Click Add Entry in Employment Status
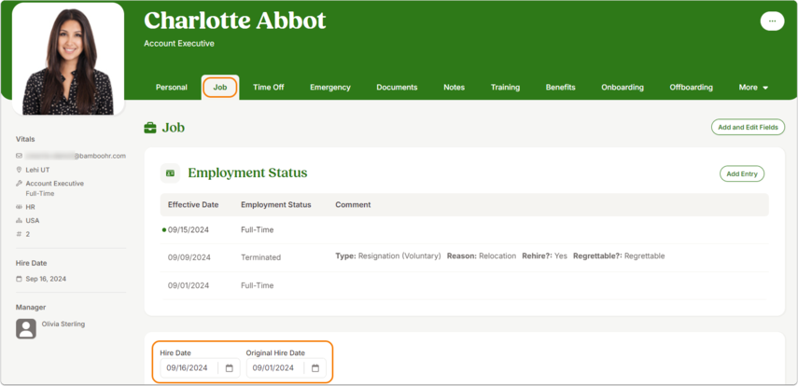 741,173
